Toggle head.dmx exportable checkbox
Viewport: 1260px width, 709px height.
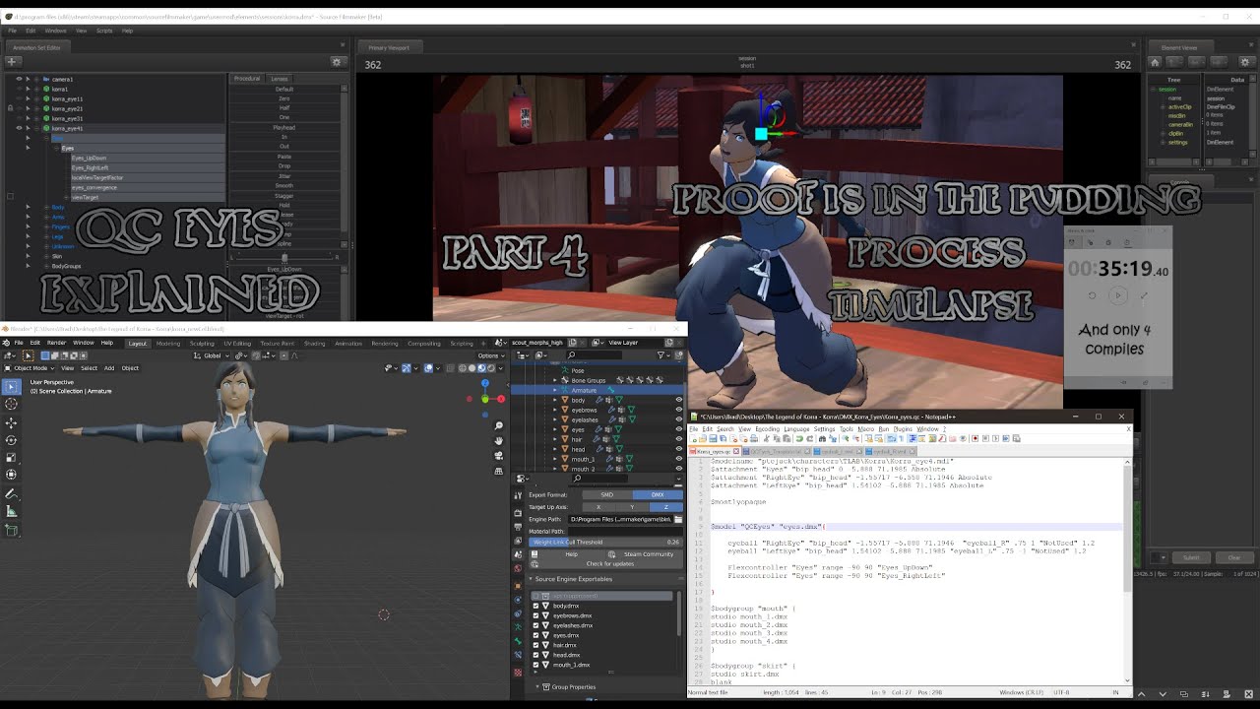point(536,655)
